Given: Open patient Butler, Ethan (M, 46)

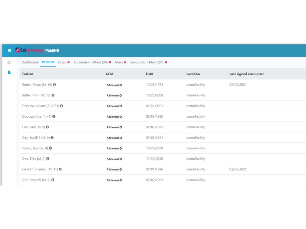Looking at the screenshot, I should coord(37,85).
